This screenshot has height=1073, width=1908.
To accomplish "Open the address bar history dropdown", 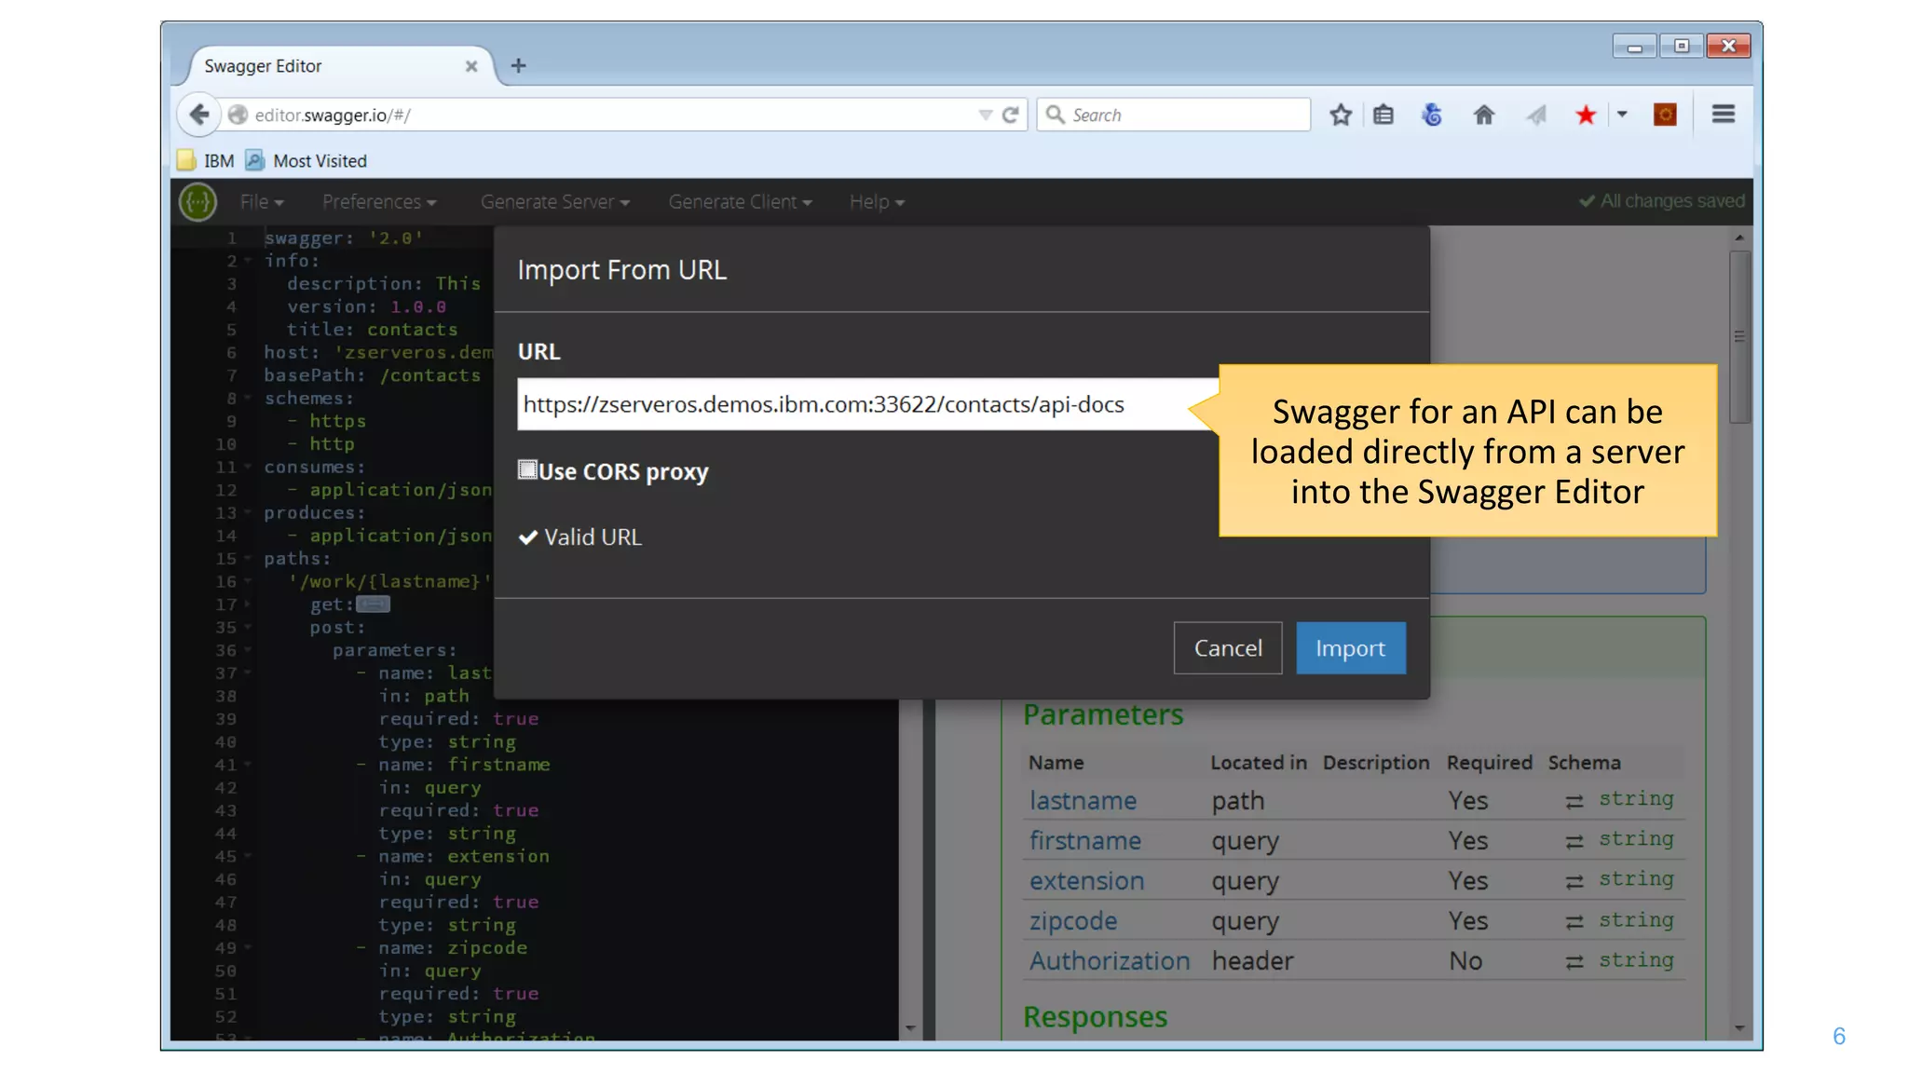I will pyautogui.click(x=986, y=115).
